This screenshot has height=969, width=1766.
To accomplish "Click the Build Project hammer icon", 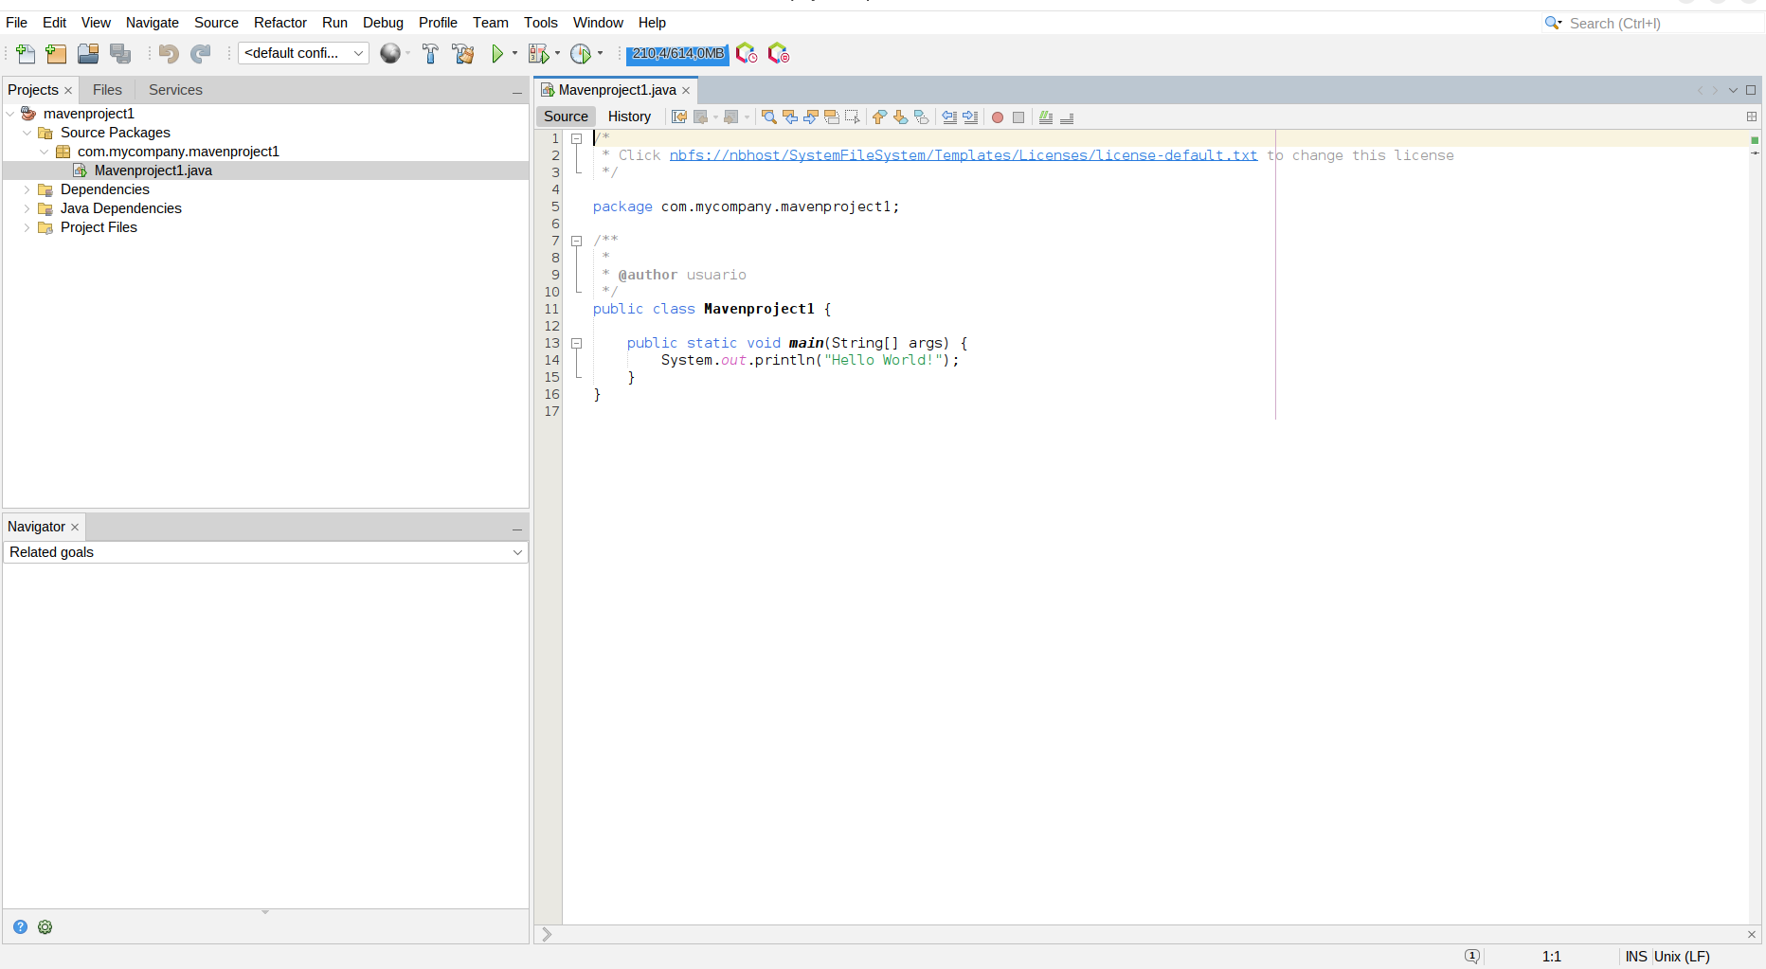I will coord(430,54).
